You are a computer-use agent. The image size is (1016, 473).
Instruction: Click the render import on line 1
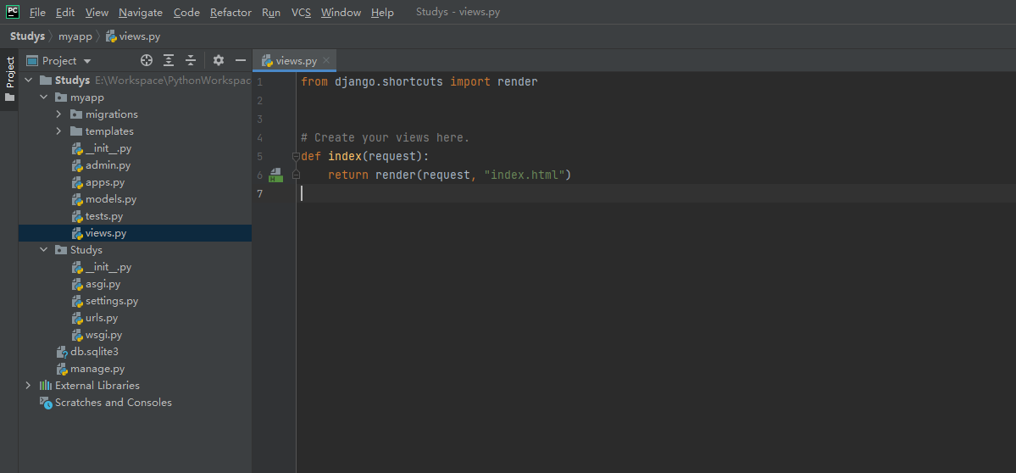point(518,81)
